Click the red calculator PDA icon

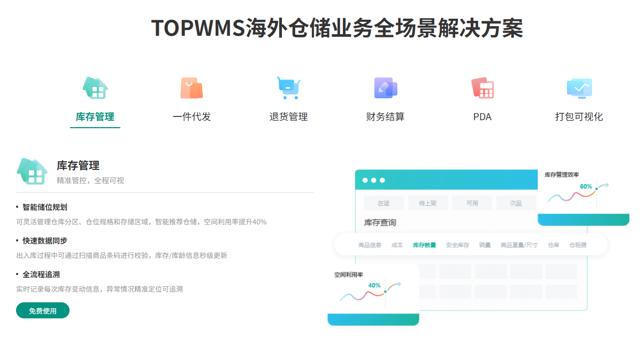pyautogui.click(x=482, y=88)
